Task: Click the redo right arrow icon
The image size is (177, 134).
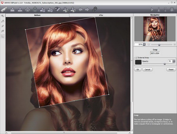Action: click(x=87, y=10)
